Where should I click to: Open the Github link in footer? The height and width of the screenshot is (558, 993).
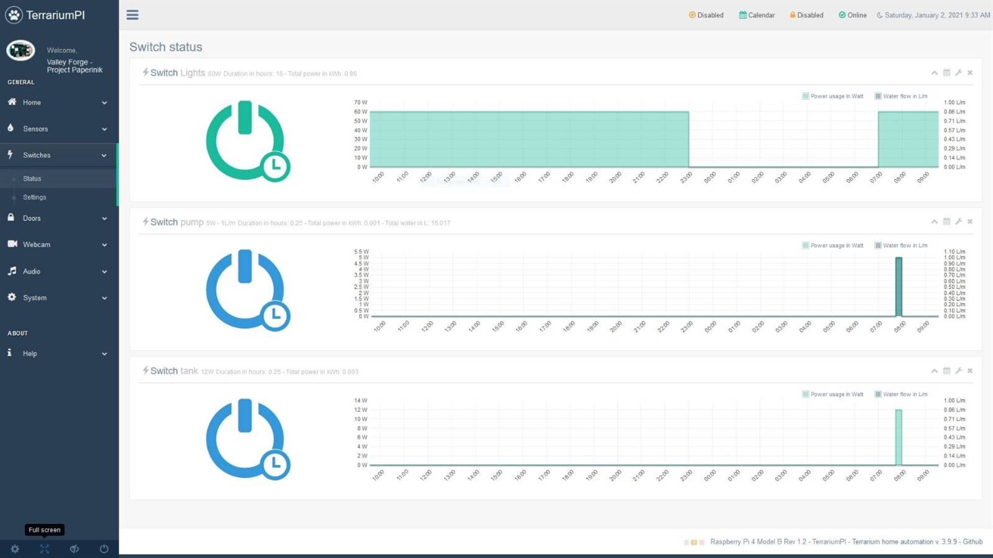click(973, 542)
